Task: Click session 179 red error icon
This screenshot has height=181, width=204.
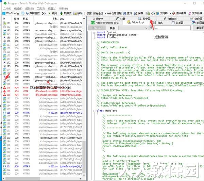Action: tap(4, 88)
